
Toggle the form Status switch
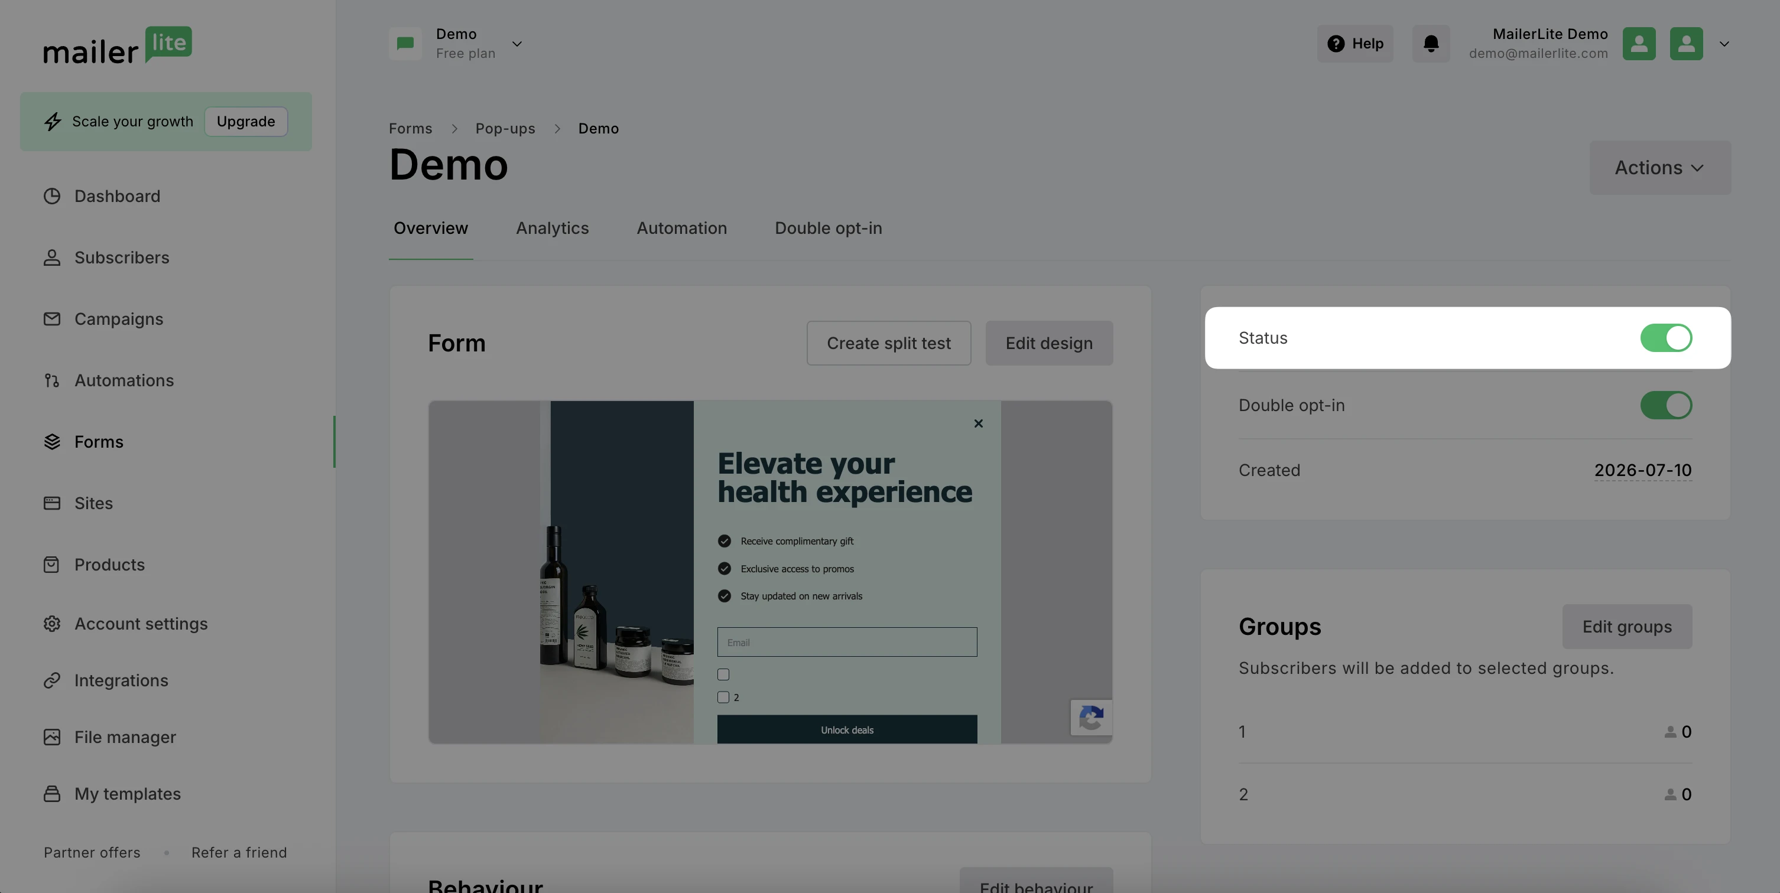tap(1666, 338)
